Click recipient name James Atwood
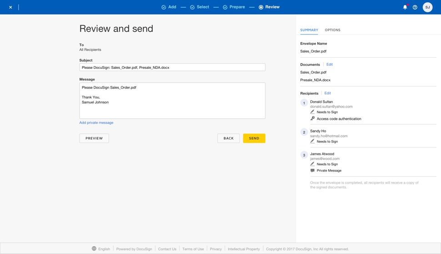Viewport: 441px width, 254px height. 322,154
